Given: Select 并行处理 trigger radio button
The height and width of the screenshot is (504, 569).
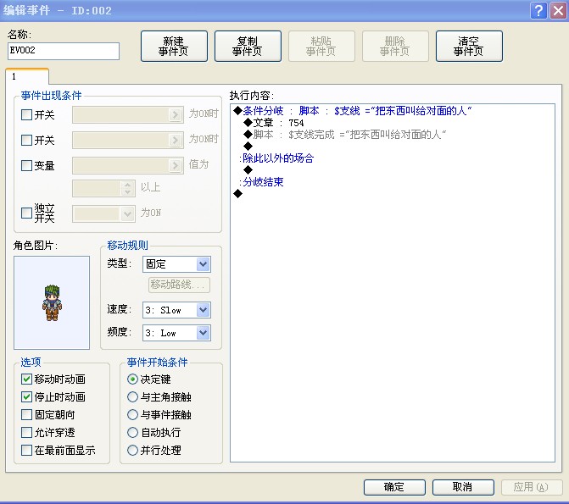Looking at the screenshot, I should pyautogui.click(x=133, y=451).
